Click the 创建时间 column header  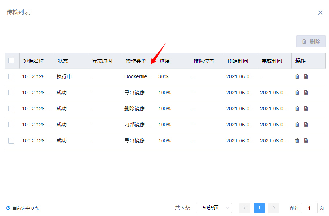pos(238,61)
